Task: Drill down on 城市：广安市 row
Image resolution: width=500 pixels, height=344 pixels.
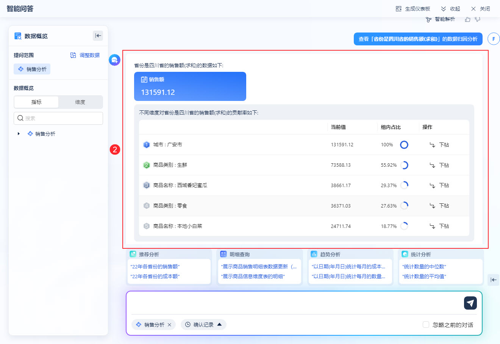Action: coord(439,145)
